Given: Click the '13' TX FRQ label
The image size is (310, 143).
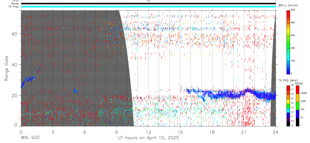Looking at the screenshot, I should (x=292, y=108).
